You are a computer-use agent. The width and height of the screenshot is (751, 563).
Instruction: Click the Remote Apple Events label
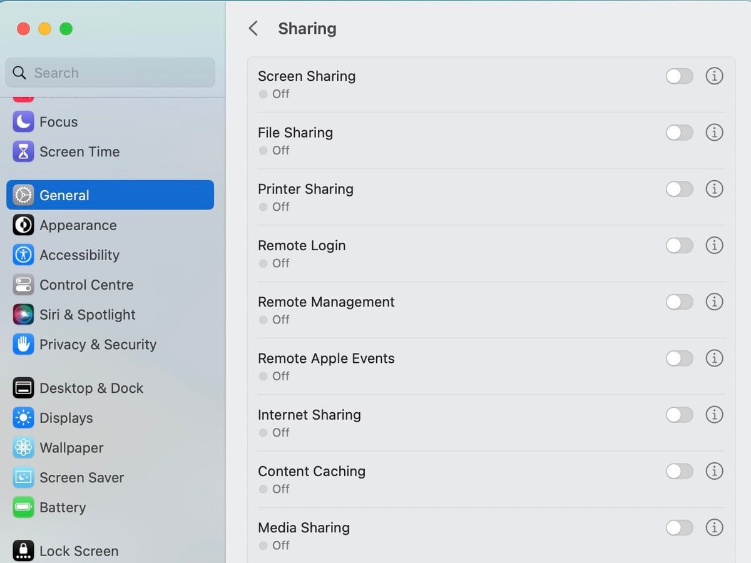coord(326,358)
